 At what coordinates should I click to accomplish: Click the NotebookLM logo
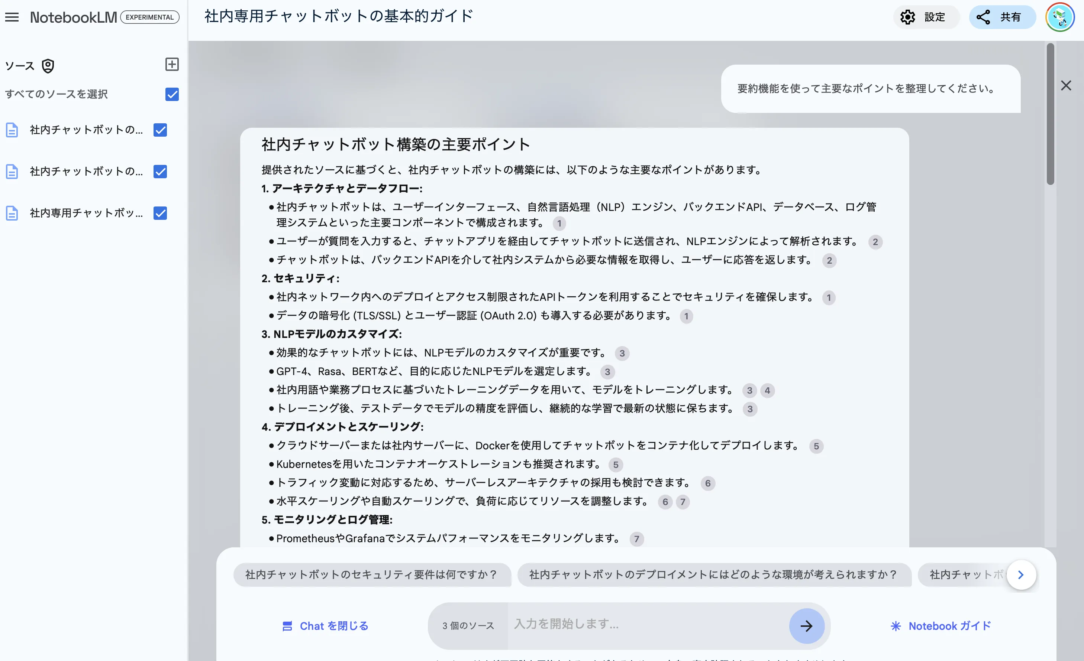[x=73, y=17]
